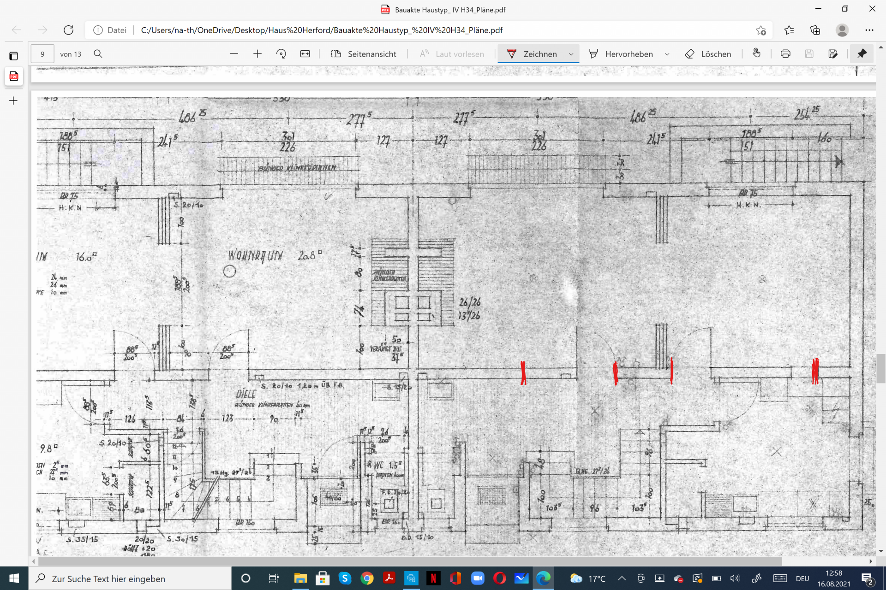Screen dimensions: 886x590
Task: Rotate the PDF page
Action: (x=281, y=54)
